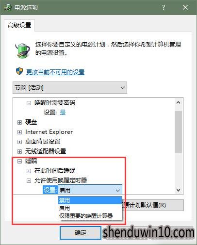Viewport: 197px width, 245px height.
Task: Switch to the 高级设置 tab
Action: pos(19,25)
